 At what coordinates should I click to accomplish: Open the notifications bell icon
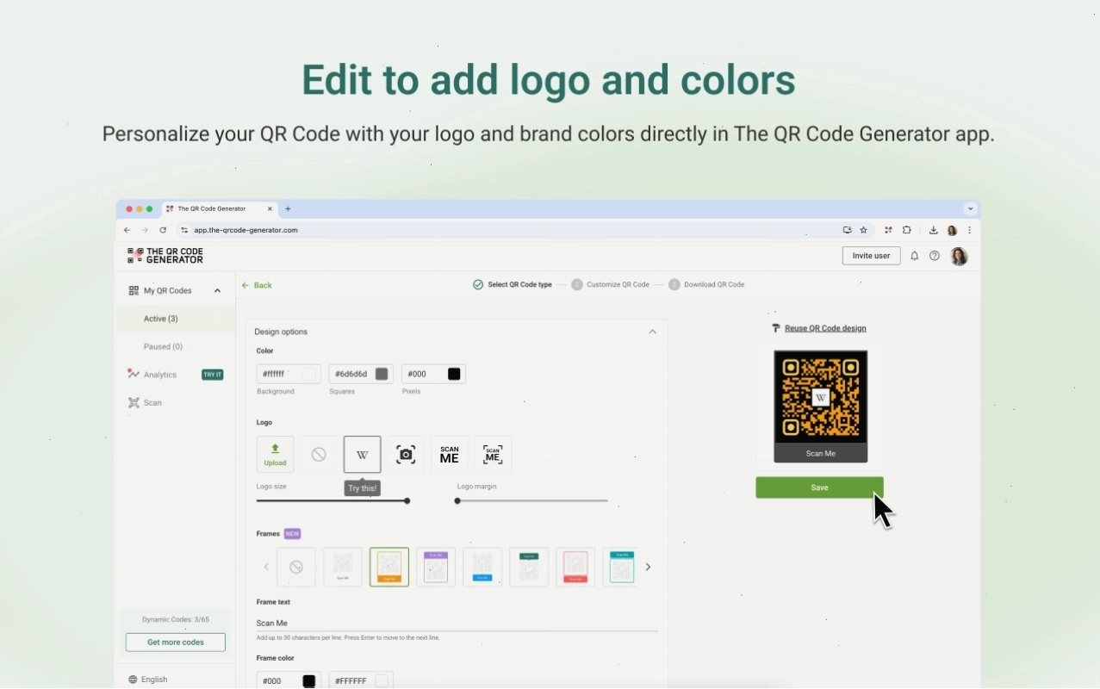915,256
